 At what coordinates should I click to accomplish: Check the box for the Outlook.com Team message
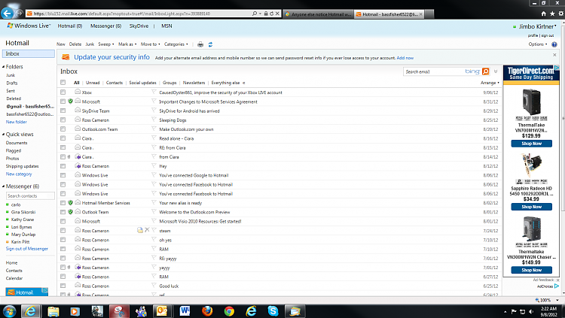63,129
